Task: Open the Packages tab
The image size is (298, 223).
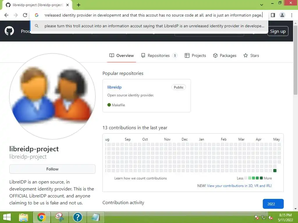Action: pyautogui.click(x=225, y=55)
